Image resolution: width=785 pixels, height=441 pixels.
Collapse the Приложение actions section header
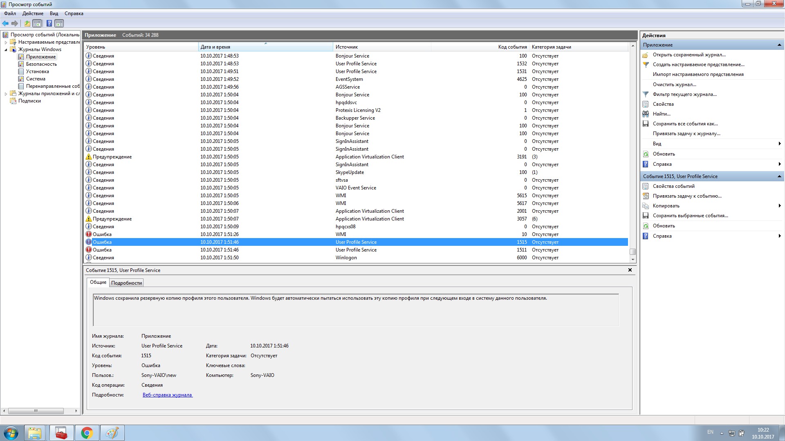[779, 45]
